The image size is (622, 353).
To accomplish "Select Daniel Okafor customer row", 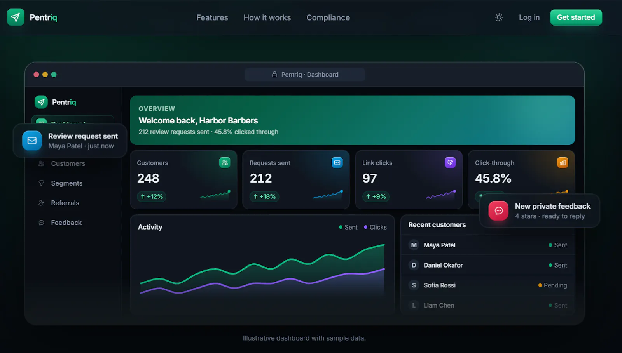I will 488,265.
